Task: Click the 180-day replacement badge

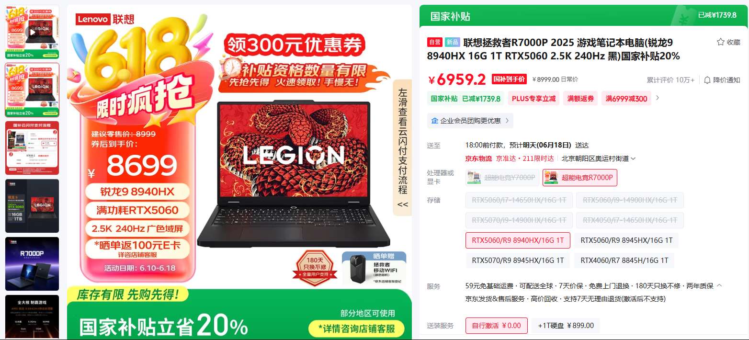Action: [315, 267]
